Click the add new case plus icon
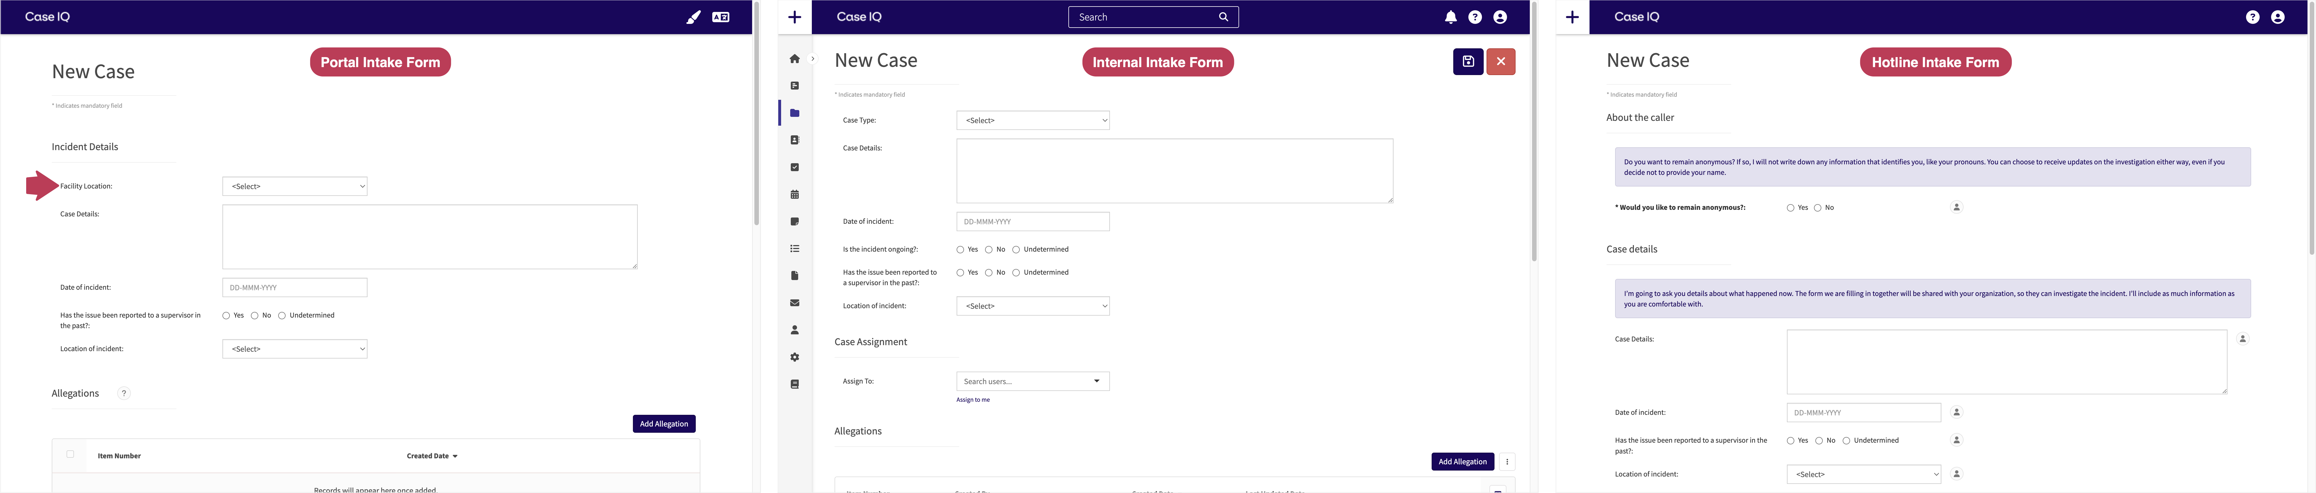2316x493 pixels. pyautogui.click(x=792, y=16)
